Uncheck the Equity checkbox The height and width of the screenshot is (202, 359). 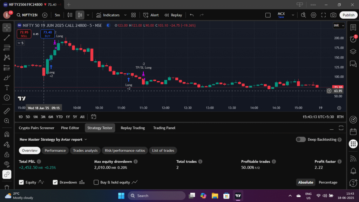pos(21,182)
